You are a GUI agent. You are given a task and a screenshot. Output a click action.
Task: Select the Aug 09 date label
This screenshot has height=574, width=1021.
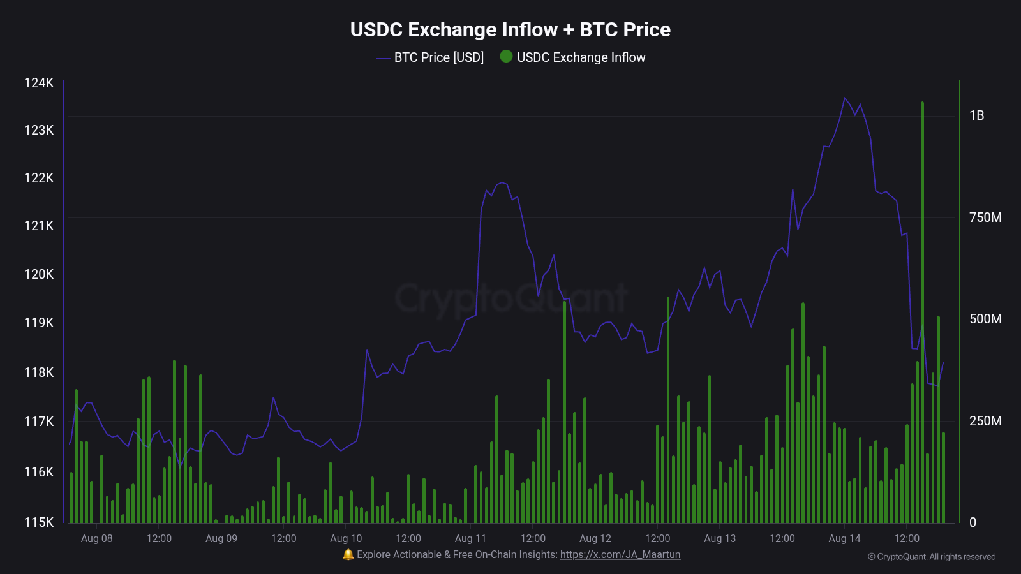(x=221, y=538)
